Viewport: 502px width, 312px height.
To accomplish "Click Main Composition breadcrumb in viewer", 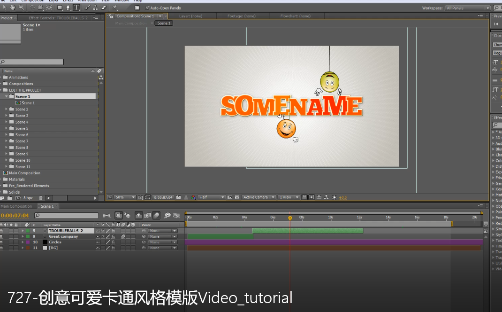I will [130, 23].
